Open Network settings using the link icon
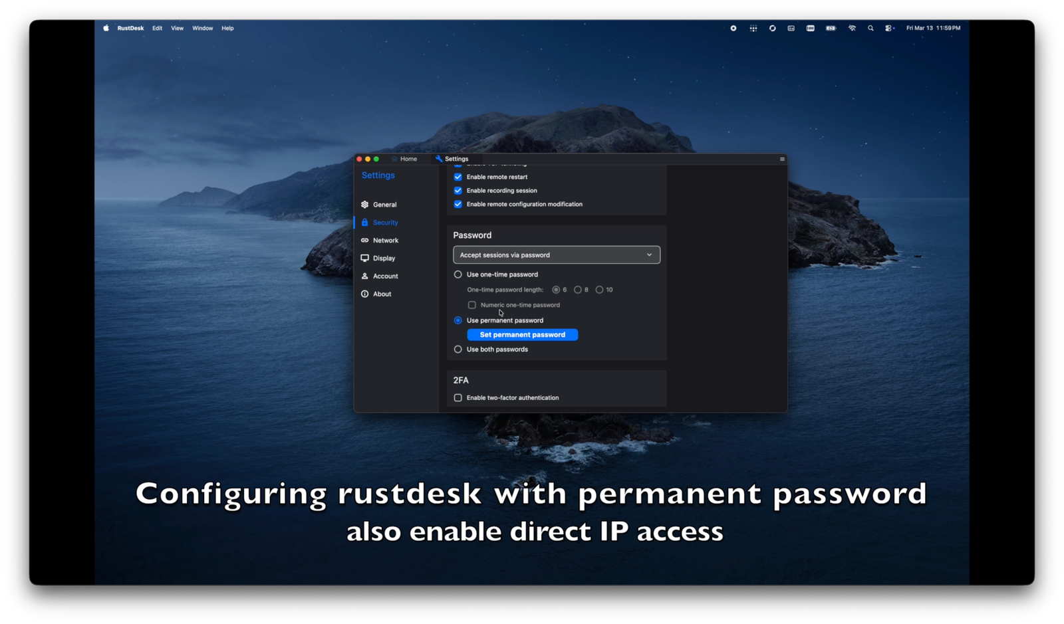 pyautogui.click(x=364, y=240)
